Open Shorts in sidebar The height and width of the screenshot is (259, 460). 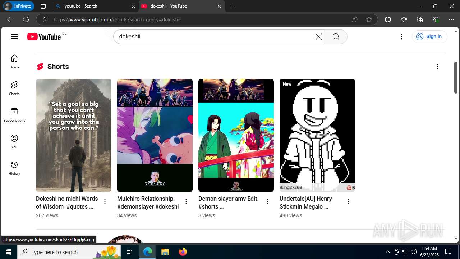[x=14, y=88]
